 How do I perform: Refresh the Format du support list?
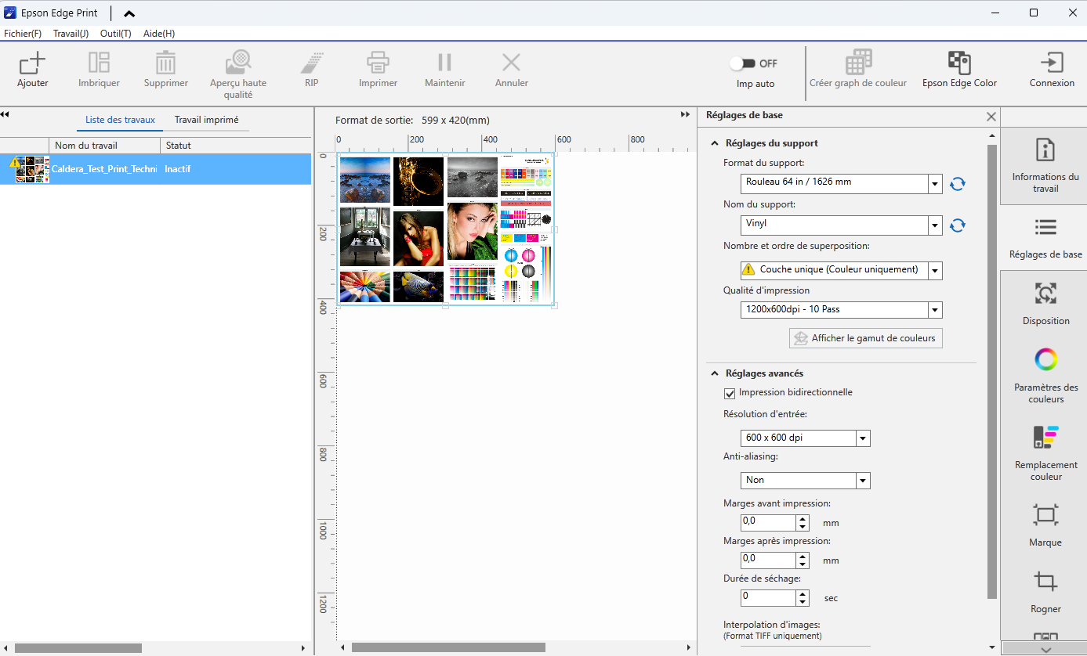point(957,184)
